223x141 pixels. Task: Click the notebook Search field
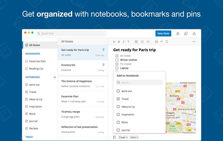coord(139,82)
